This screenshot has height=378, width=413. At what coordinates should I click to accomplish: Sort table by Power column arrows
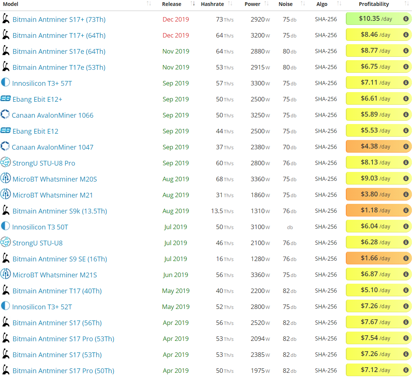point(266,4)
